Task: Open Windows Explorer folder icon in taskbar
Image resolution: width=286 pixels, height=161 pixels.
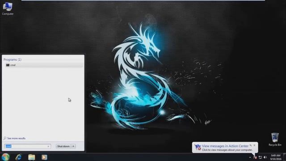Action: (32, 157)
